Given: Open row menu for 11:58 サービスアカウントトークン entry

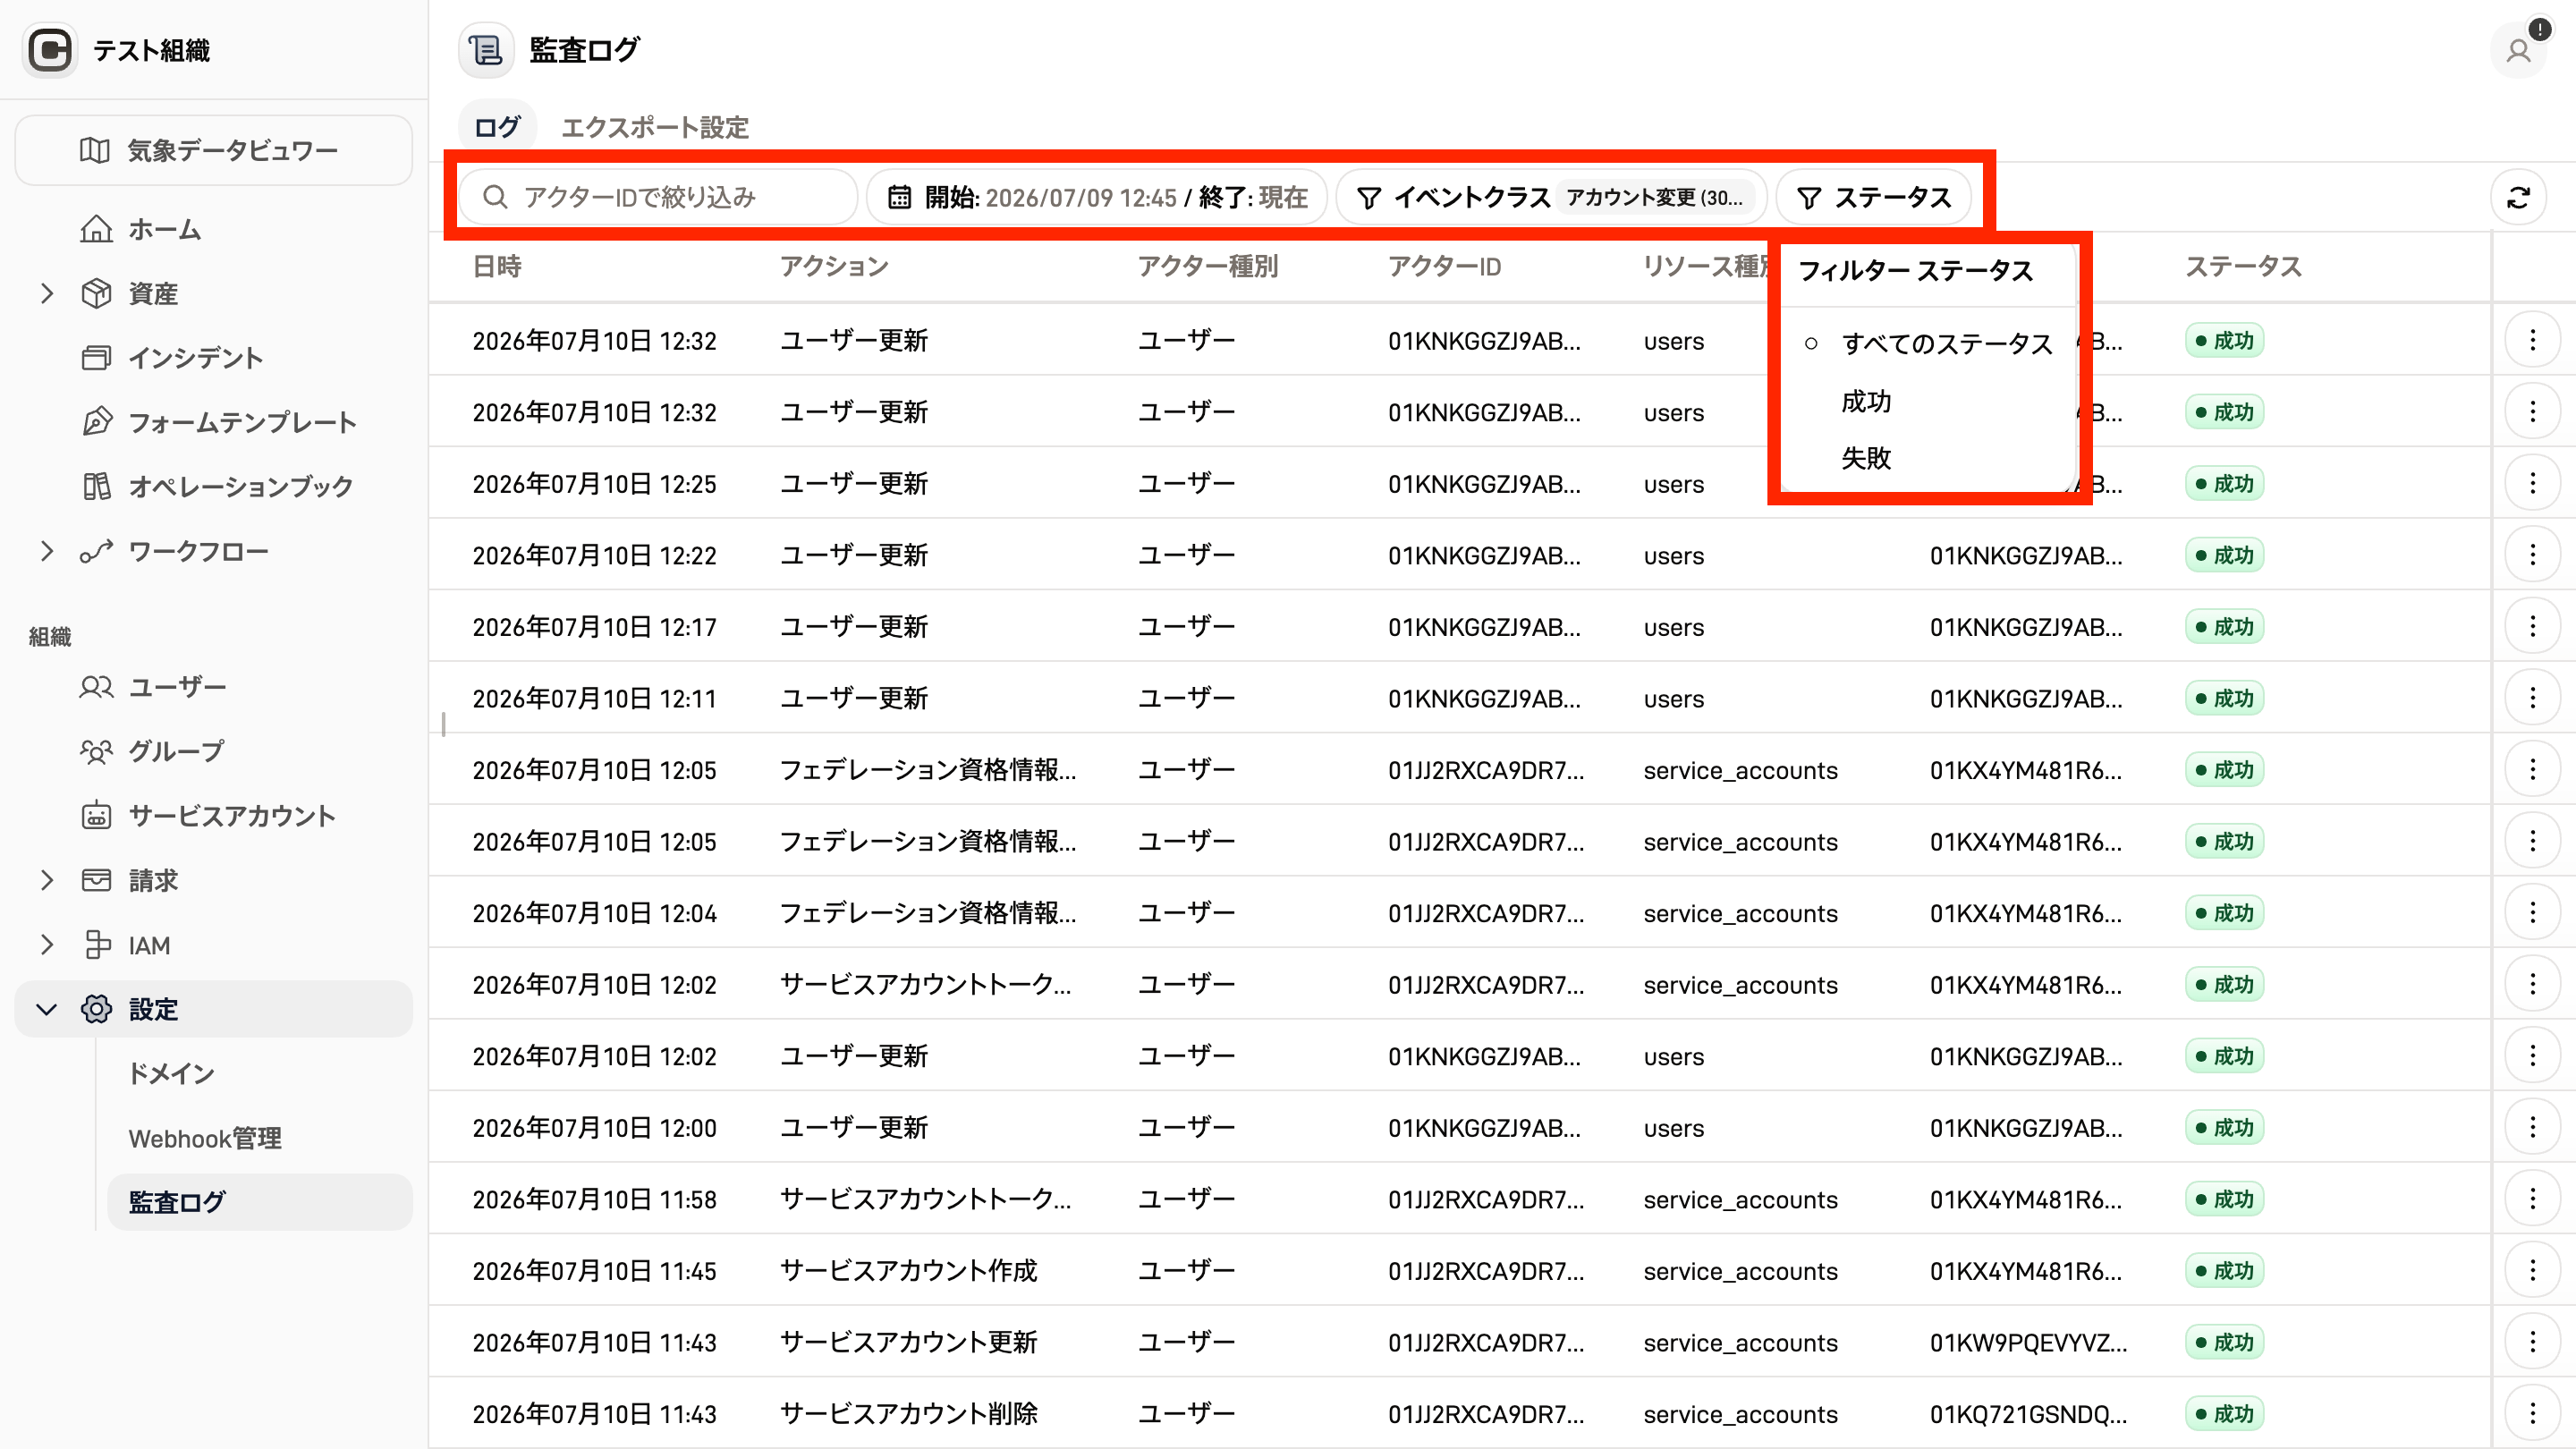Looking at the screenshot, I should point(2532,1199).
